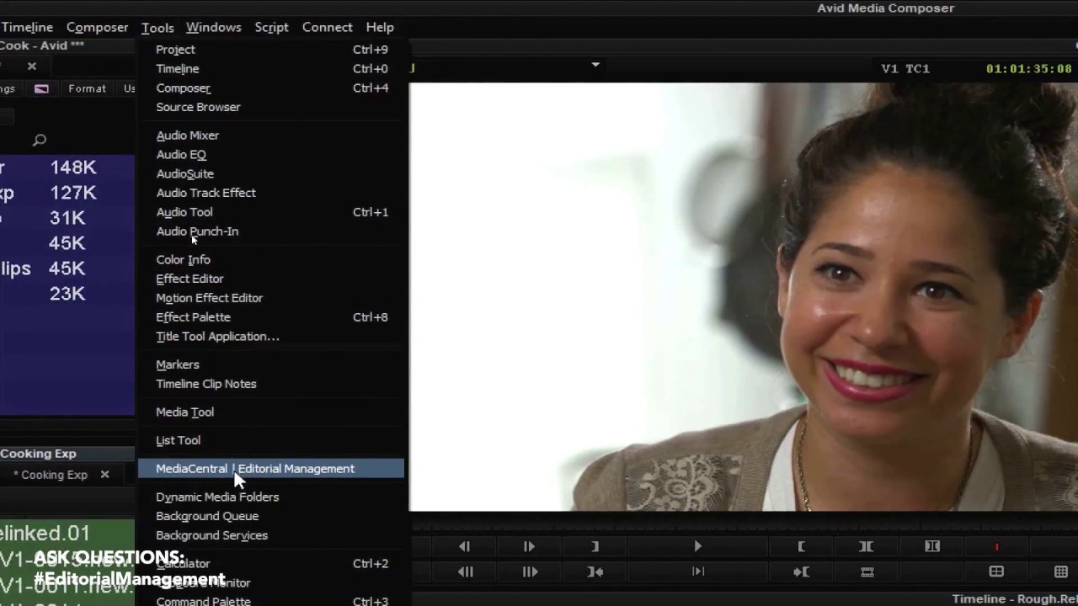The height and width of the screenshot is (606, 1078).
Task: Open the Effect Palette
Action: 271,317
